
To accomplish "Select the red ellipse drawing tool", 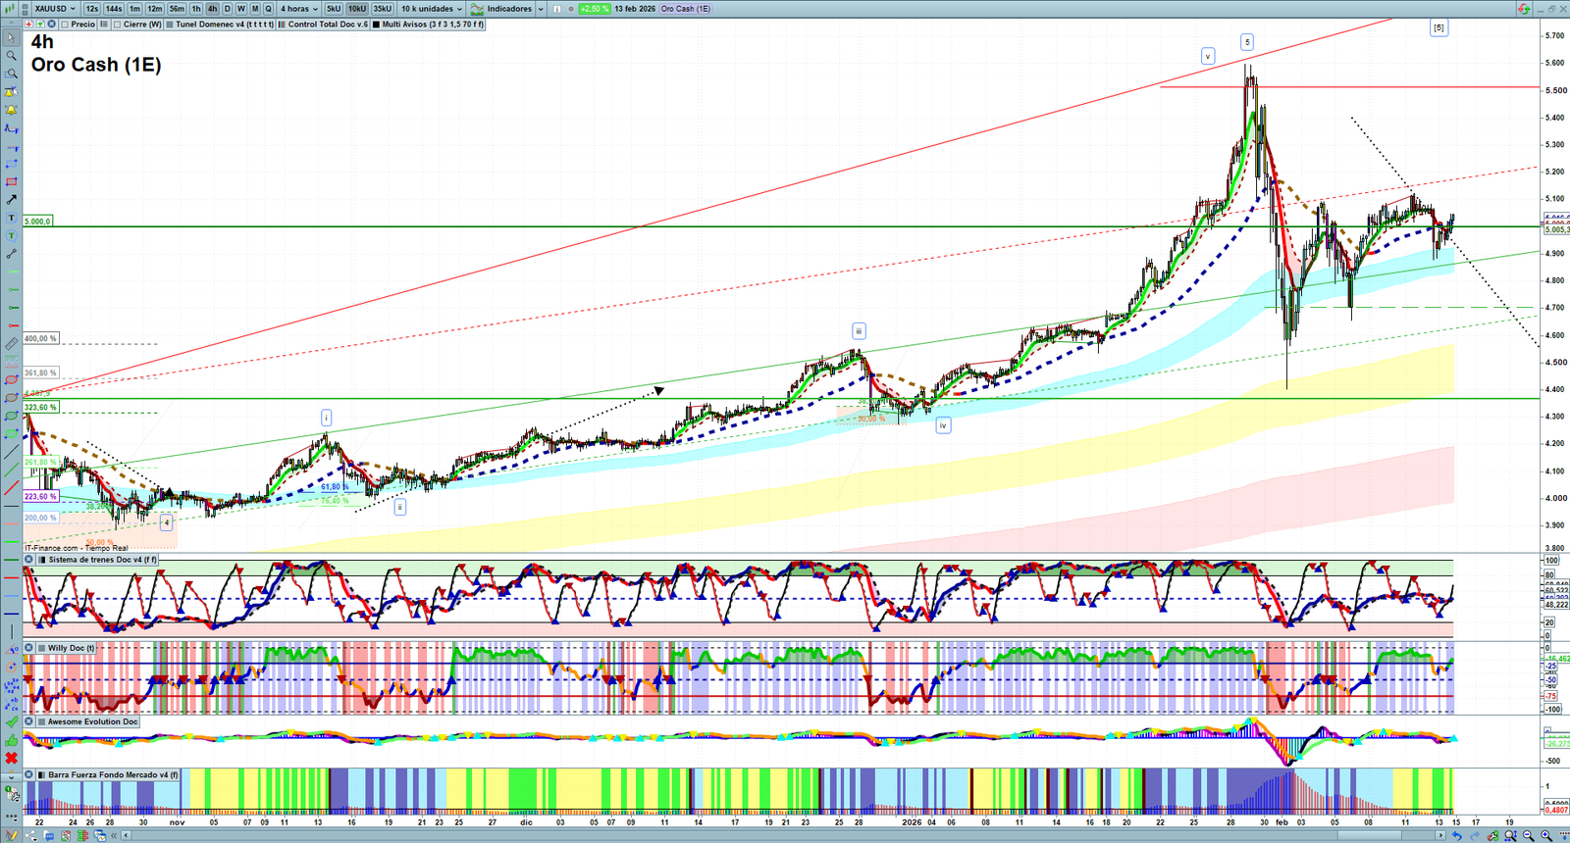I will pos(11,379).
